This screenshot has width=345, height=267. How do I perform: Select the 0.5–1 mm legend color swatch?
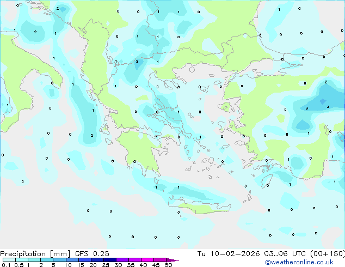pos(22,260)
